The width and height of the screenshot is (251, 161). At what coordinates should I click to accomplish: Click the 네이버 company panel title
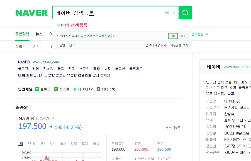(213, 67)
